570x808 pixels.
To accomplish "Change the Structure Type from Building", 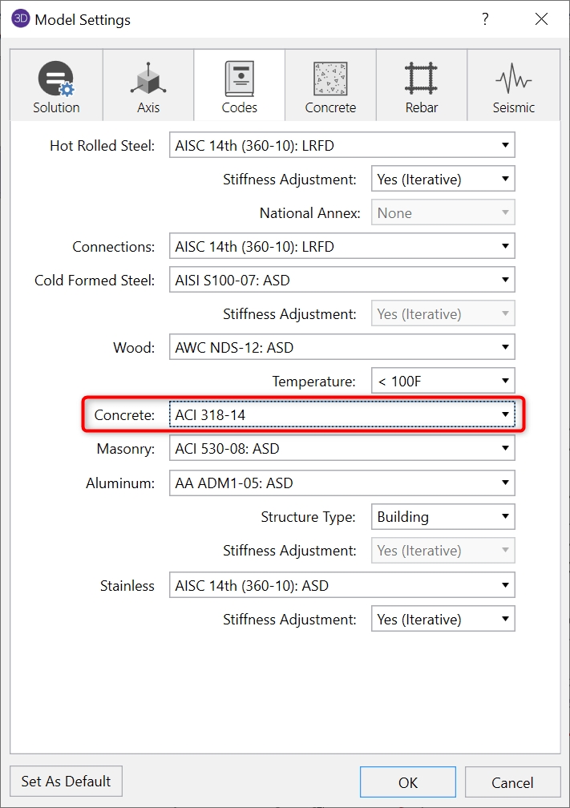I will (x=505, y=516).
